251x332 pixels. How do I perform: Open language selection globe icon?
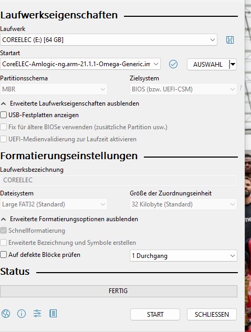click(6, 314)
